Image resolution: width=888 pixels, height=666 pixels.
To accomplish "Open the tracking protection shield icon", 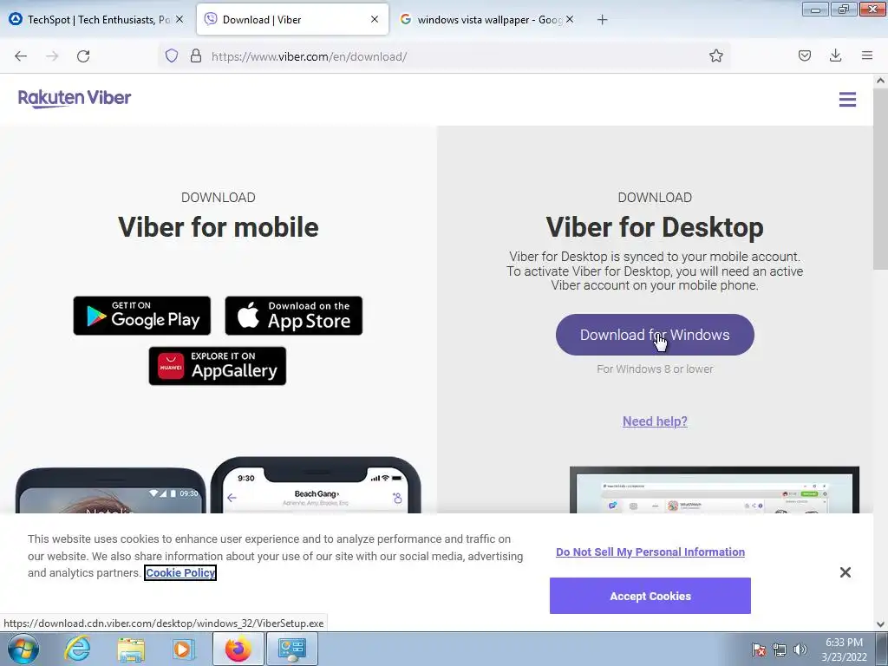I will [172, 55].
